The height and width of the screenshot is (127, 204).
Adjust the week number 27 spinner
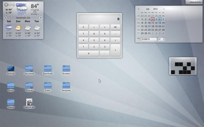[x=161, y=39]
